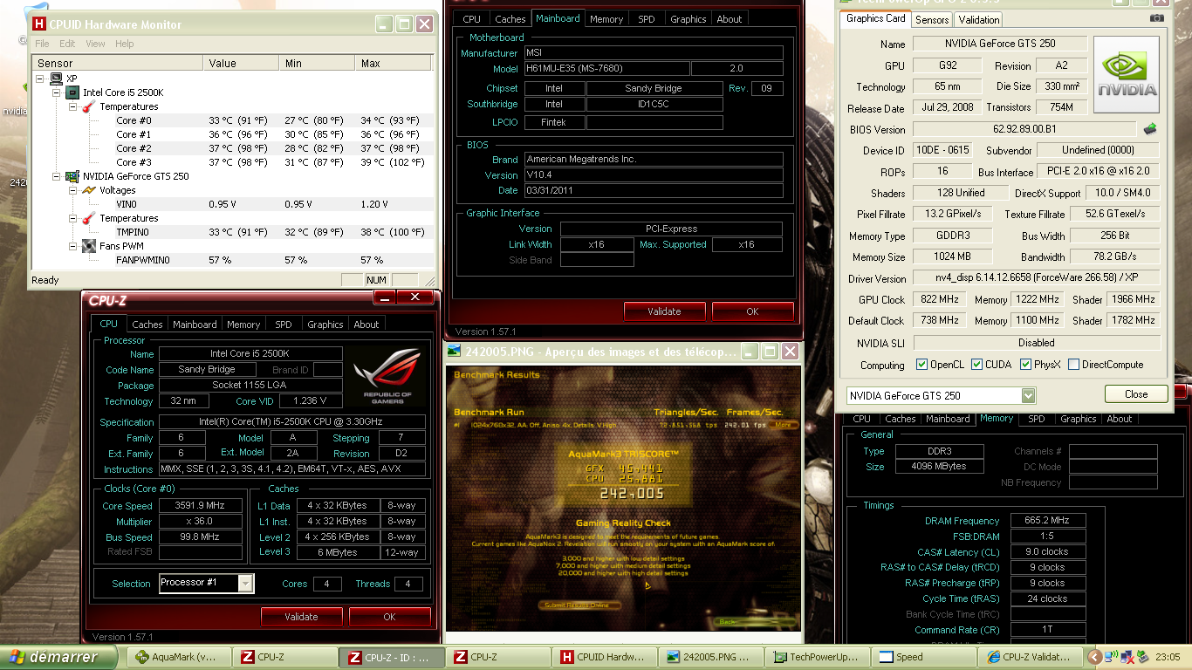Open HWMonitor View menu

(95, 44)
